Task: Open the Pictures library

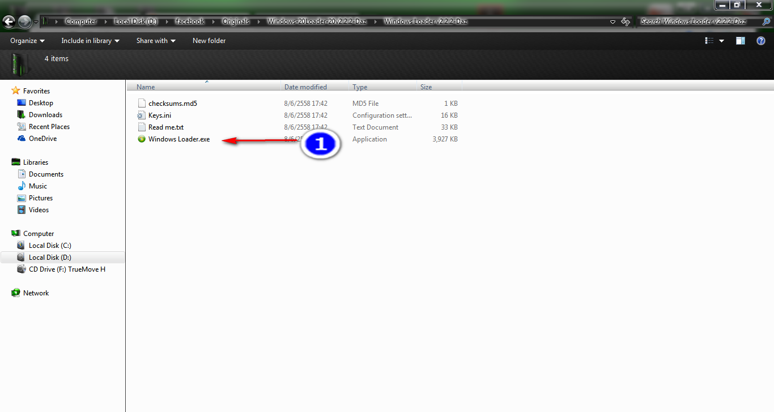Action: [41, 198]
